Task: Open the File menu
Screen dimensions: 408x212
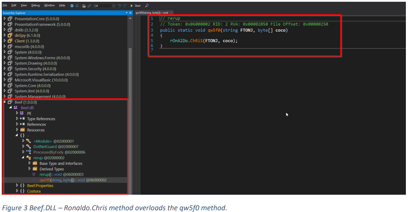Action: [x=5, y=5]
